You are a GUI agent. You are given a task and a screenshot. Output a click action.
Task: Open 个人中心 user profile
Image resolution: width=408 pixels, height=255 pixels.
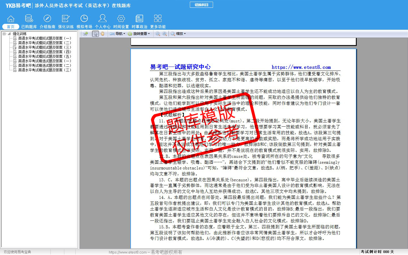click(x=103, y=22)
